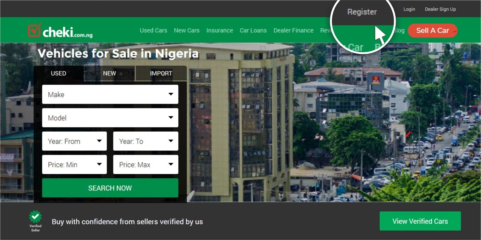
Task: Click the Cheki checkmark logo icon
Action: point(34,30)
